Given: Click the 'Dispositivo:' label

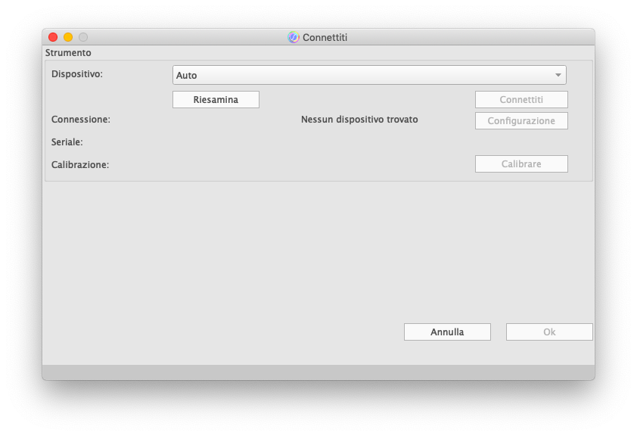Looking at the screenshot, I should [x=77, y=74].
